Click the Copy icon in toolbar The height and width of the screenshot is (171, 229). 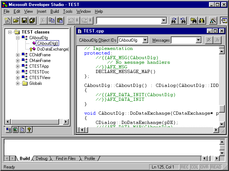(52, 20)
